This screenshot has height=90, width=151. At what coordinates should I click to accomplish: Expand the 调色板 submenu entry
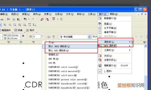click(x=115, y=42)
